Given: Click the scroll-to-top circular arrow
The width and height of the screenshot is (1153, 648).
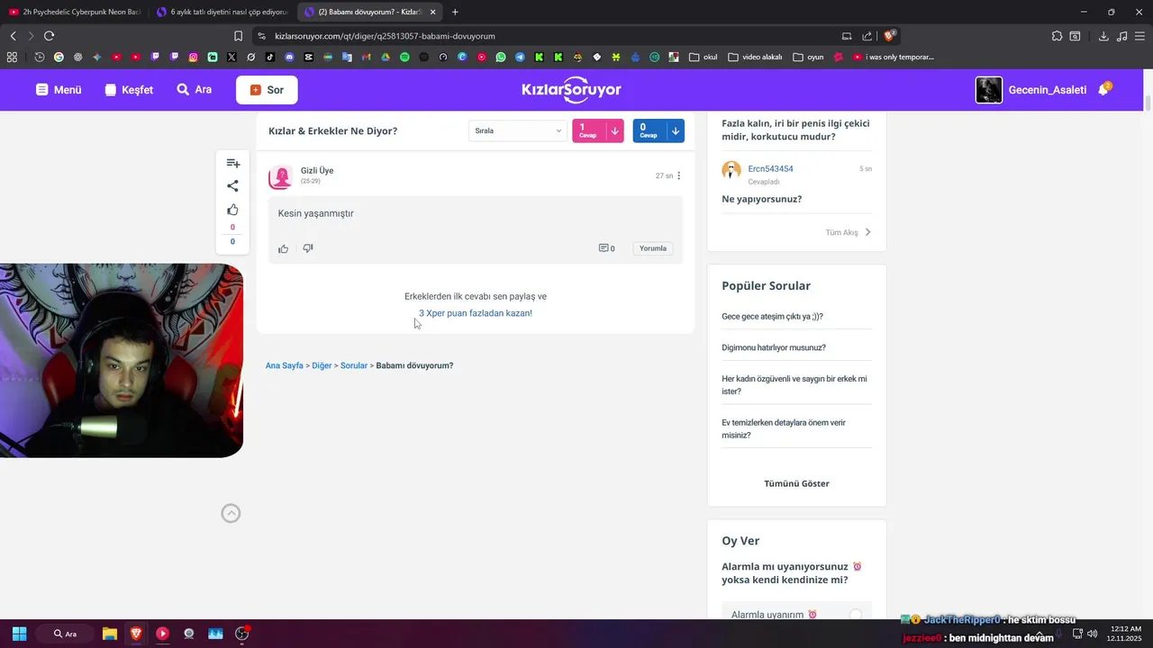Looking at the screenshot, I should pos(231,513).
